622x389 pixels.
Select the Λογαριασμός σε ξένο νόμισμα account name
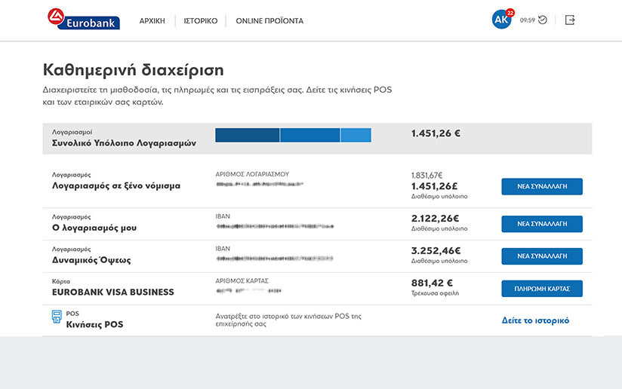(116, 185)
